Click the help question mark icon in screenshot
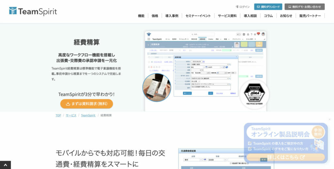 click(x=251, y=34)
